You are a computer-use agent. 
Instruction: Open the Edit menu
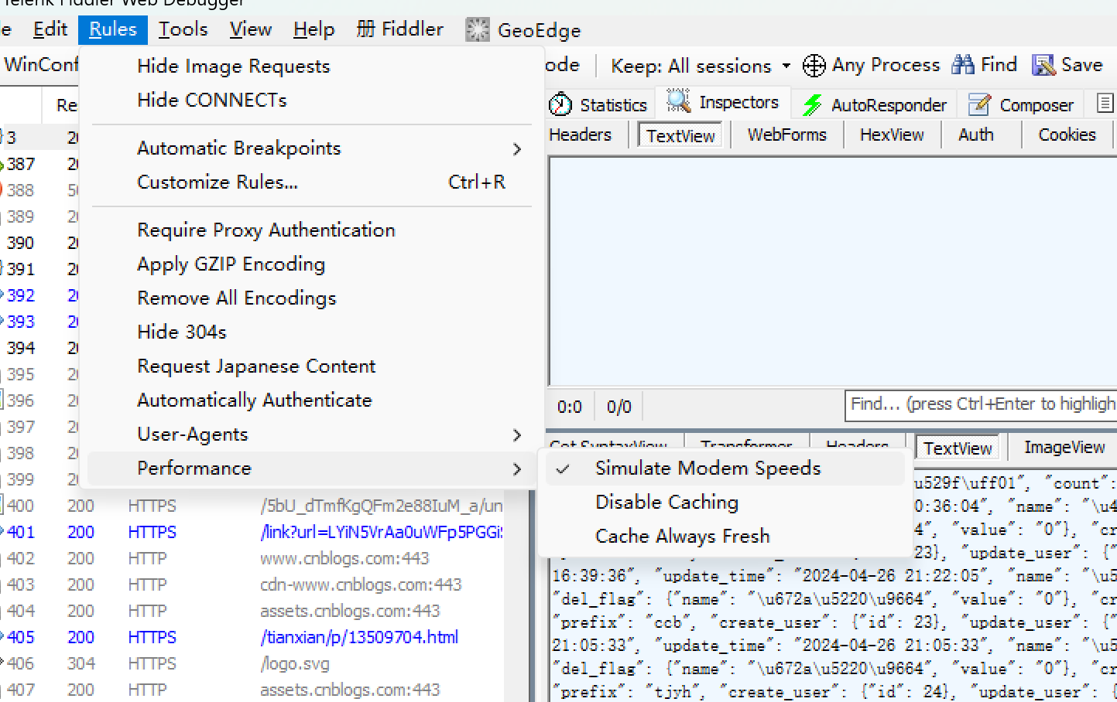coord(50,29)
